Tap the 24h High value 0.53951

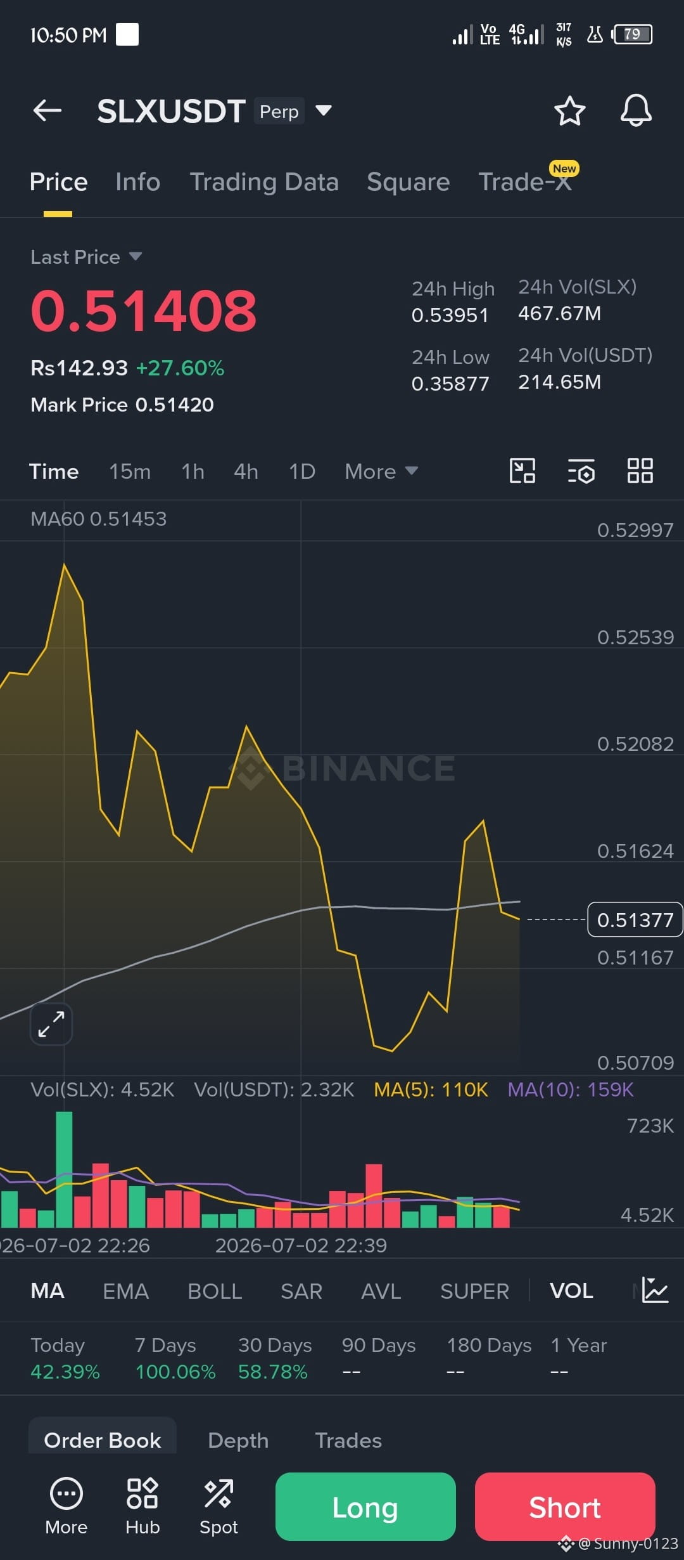click(x=450, y=315)
